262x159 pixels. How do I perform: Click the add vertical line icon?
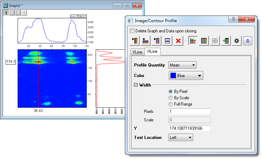click(x=135, y=41)
